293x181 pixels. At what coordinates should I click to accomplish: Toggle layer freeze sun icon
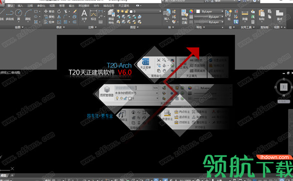[122, 11]
